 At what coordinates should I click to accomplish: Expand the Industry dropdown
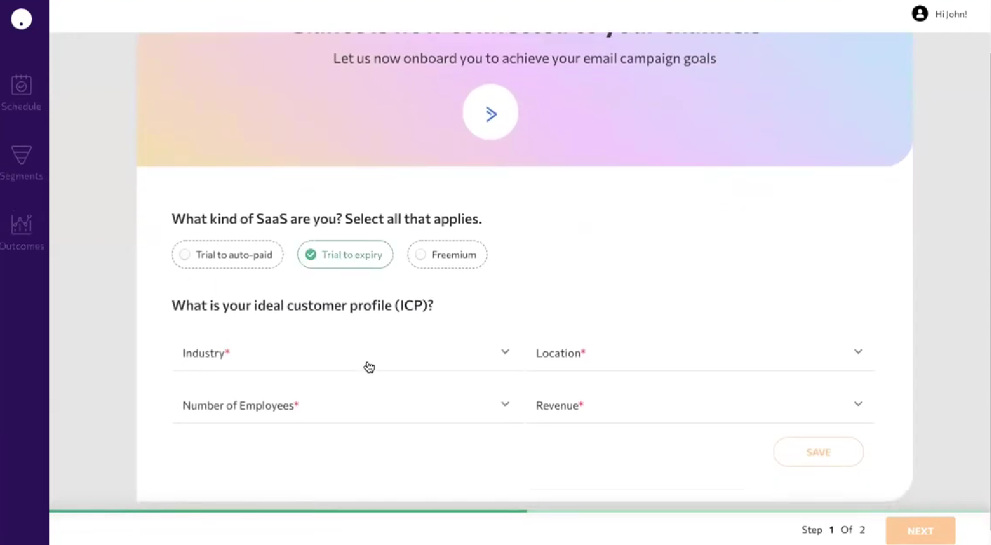pyautogui.click(x=346, y=353)
